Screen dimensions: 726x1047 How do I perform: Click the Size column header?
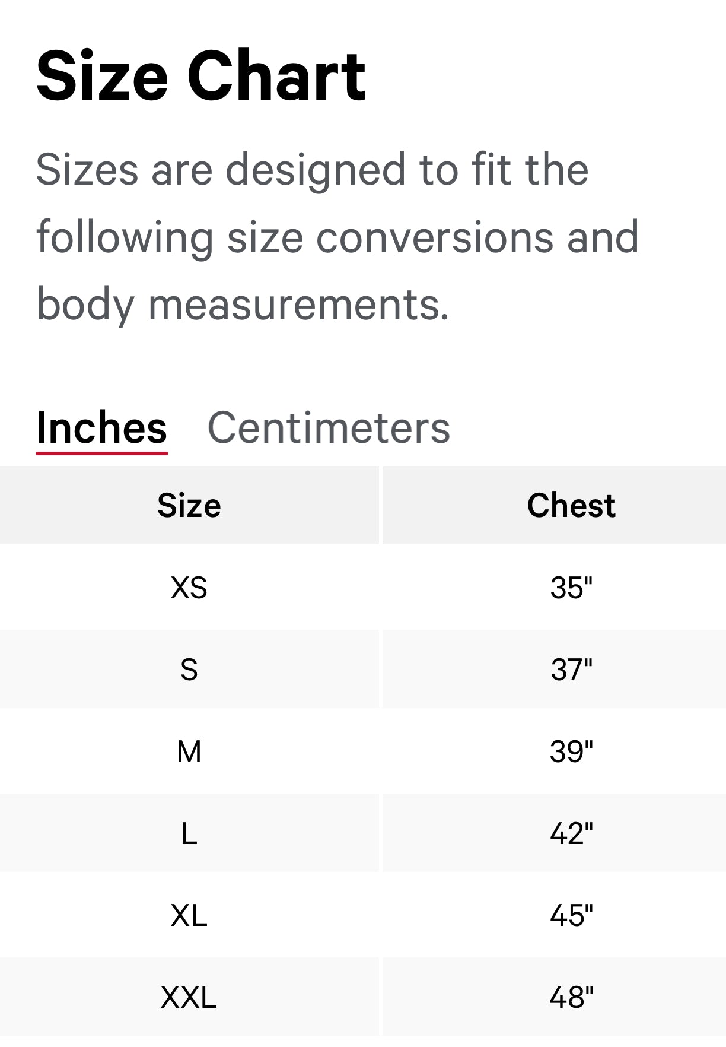[189, 506]
